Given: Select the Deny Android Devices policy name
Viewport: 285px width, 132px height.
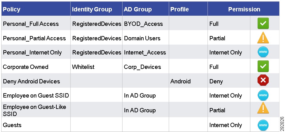Looking at the screenshot, I should pos(31,81).
